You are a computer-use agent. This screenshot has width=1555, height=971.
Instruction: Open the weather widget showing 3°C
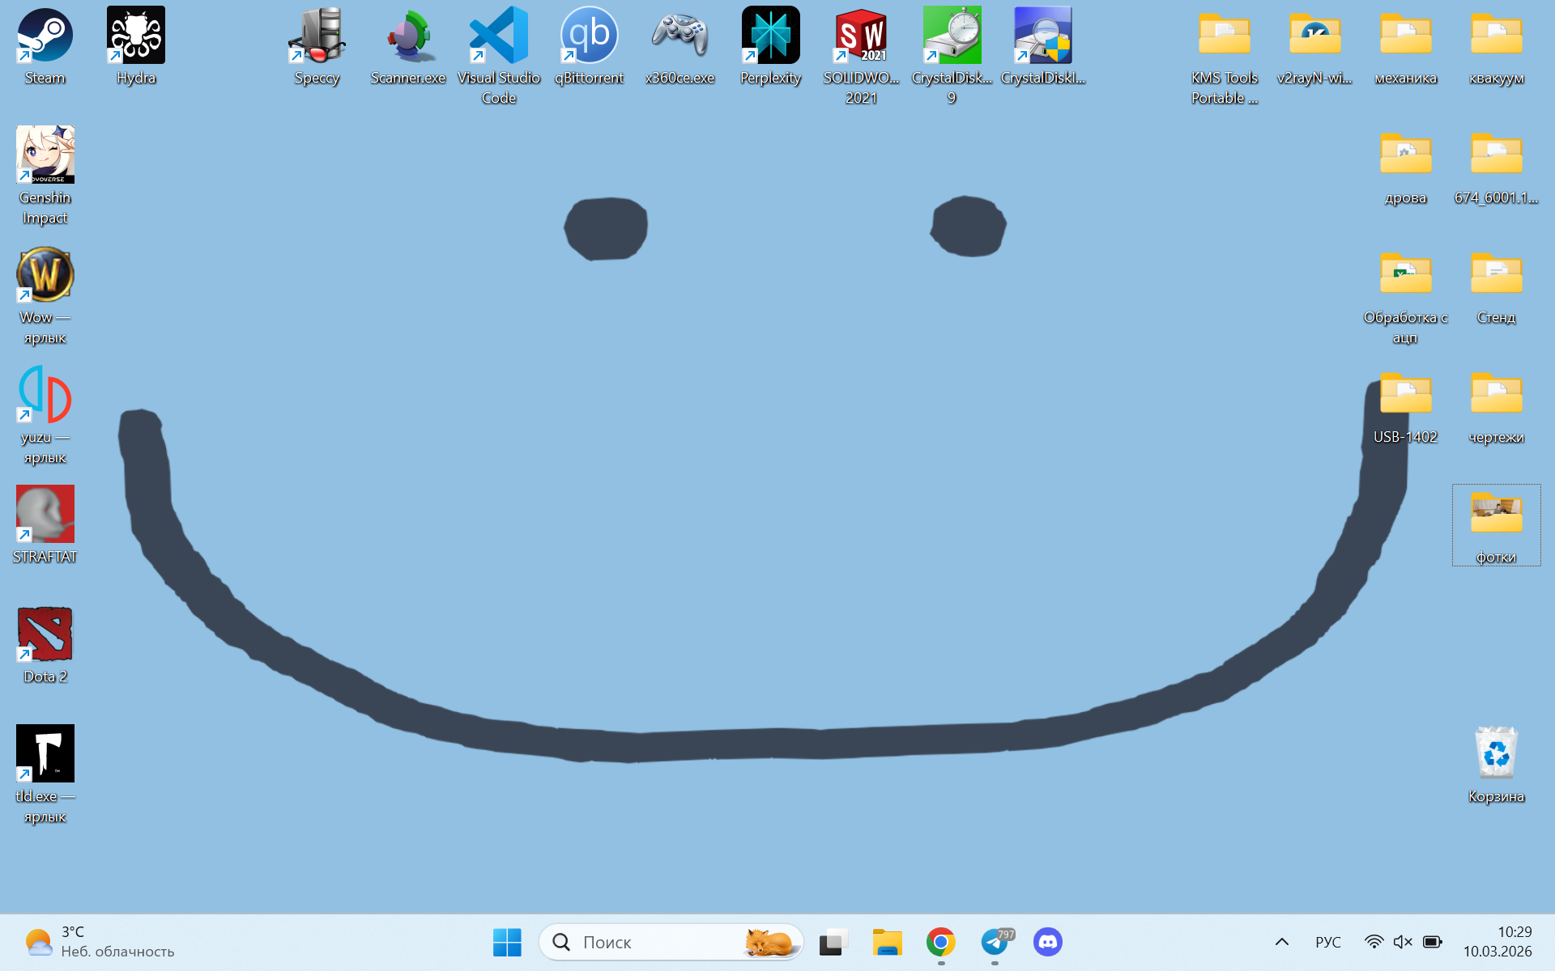point(97,942)
